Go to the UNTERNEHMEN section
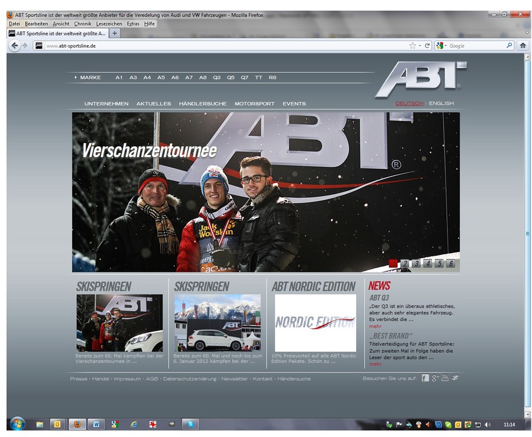The width and height of the screenshot is (532, 437). click(106, 104)
